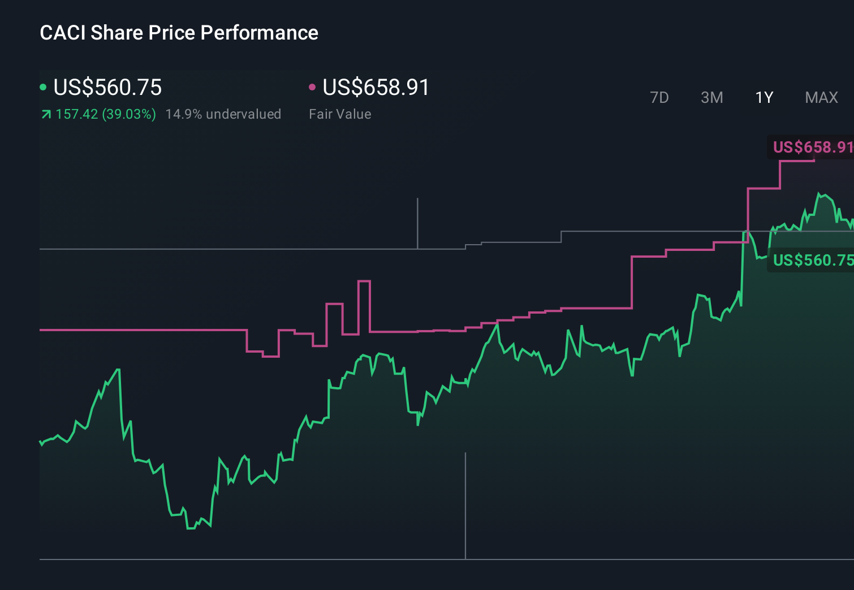
Task: Toggle the share price series visibility
Action: point(107,88)
